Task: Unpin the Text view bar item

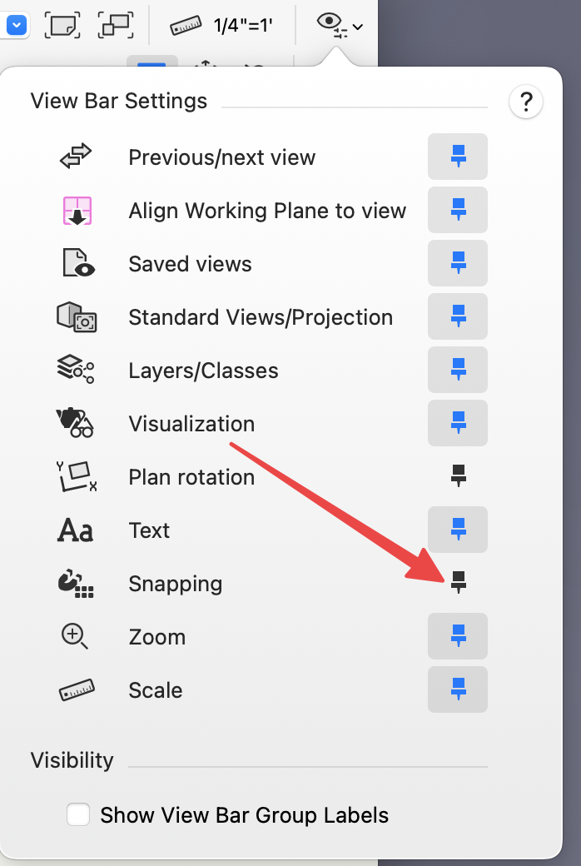Action: point(457,529)
